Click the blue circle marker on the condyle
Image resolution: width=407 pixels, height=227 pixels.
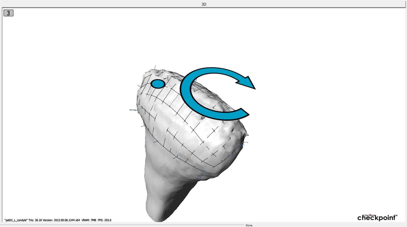click(x=158, y=84)
